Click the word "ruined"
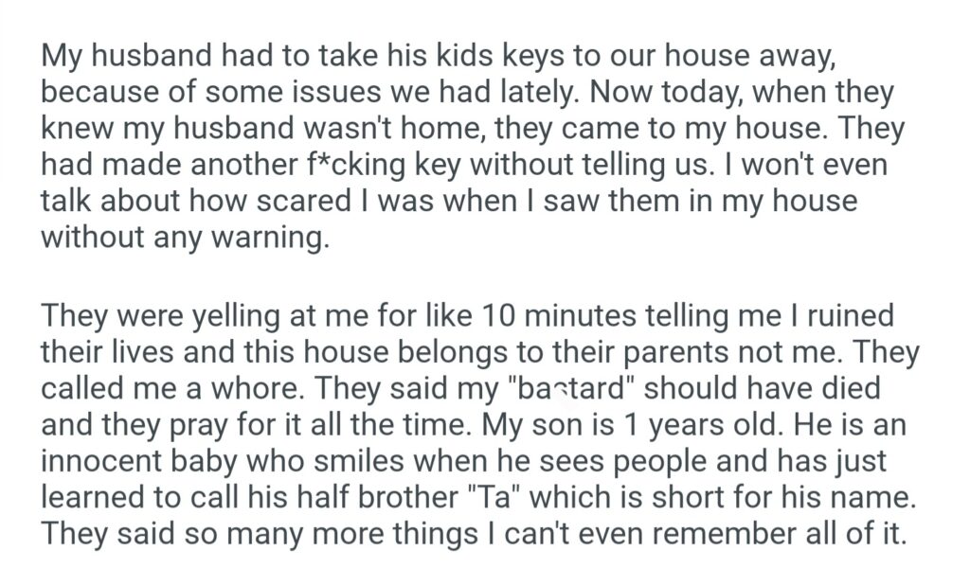 coord(853,317)
